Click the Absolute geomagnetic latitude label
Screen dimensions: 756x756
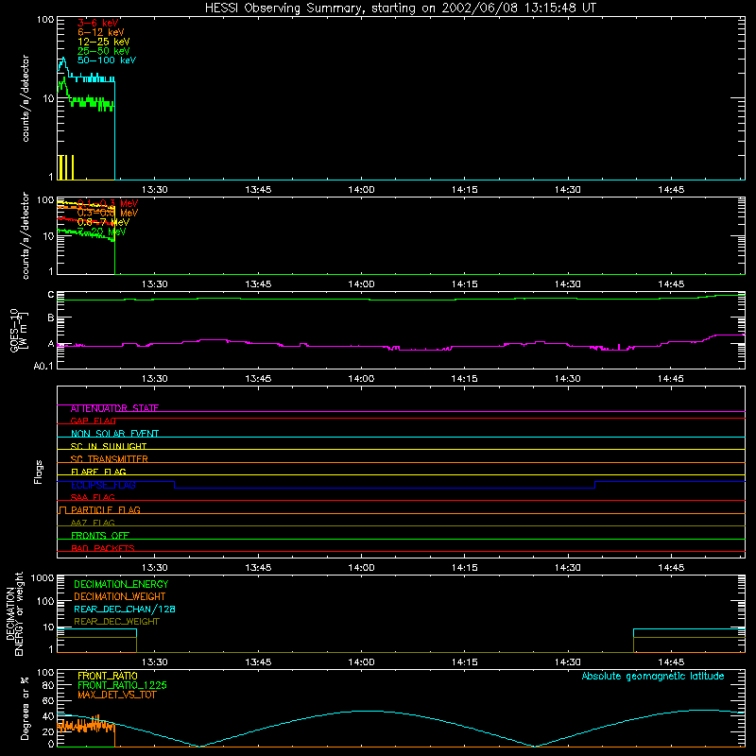pos(653,676)
